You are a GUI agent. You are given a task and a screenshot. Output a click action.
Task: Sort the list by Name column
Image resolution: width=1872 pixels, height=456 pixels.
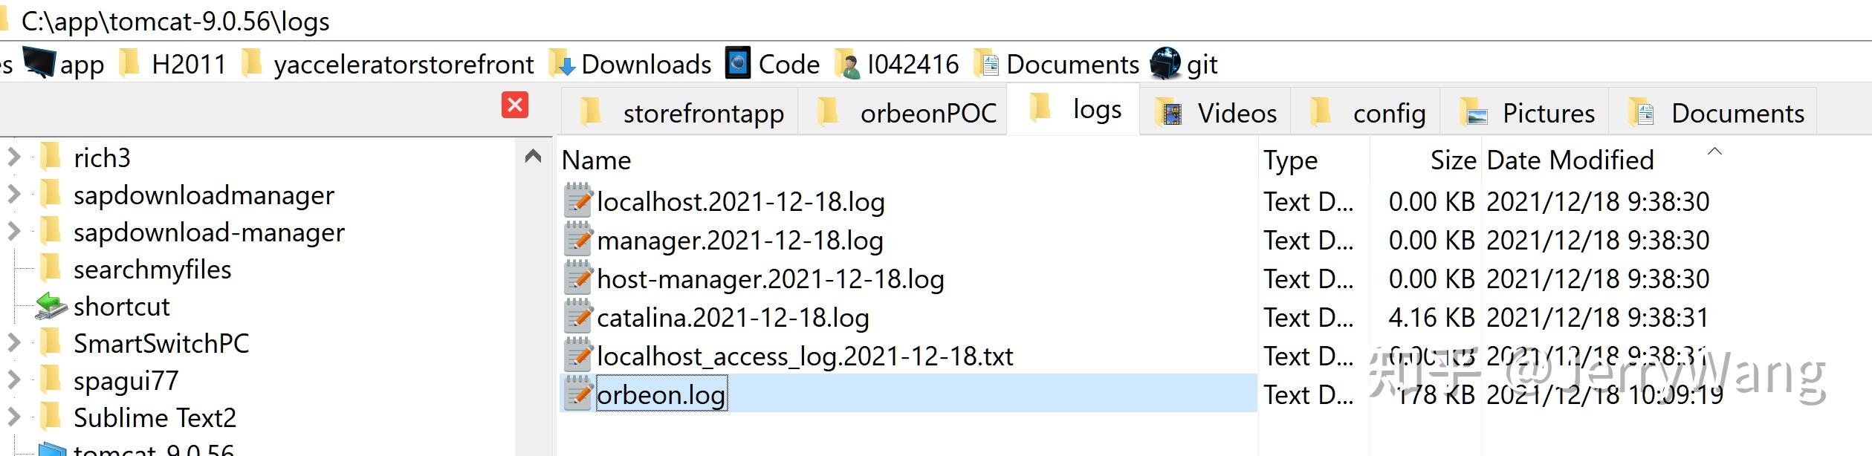point(596,160)
